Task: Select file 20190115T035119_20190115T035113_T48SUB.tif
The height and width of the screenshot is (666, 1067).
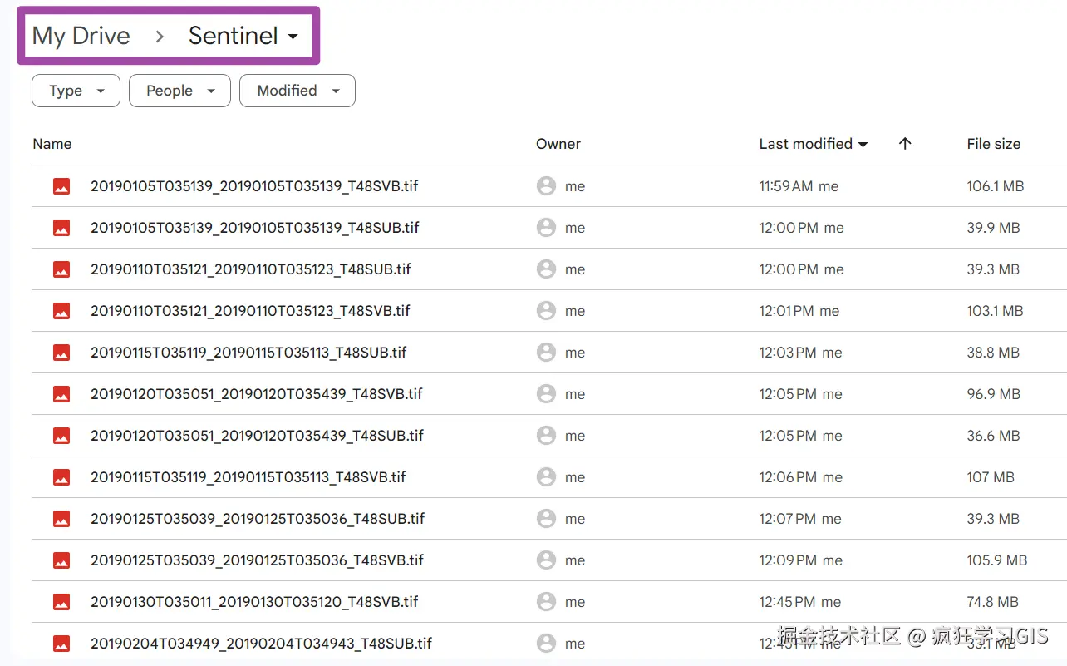Action: click(248, 353)
